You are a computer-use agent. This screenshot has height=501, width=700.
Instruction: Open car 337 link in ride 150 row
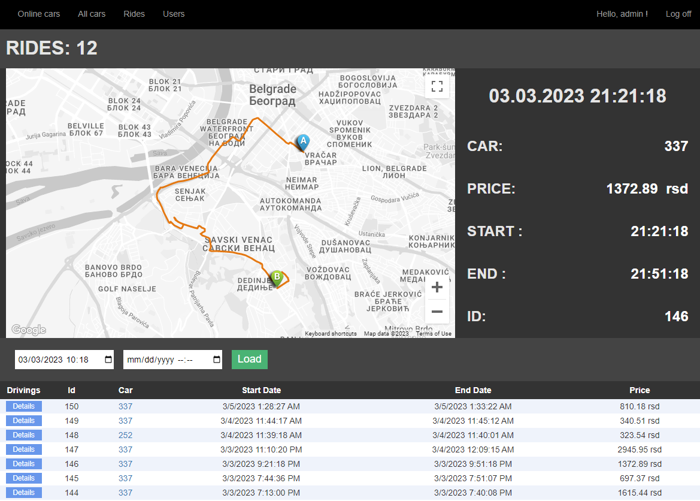point(125,406)
